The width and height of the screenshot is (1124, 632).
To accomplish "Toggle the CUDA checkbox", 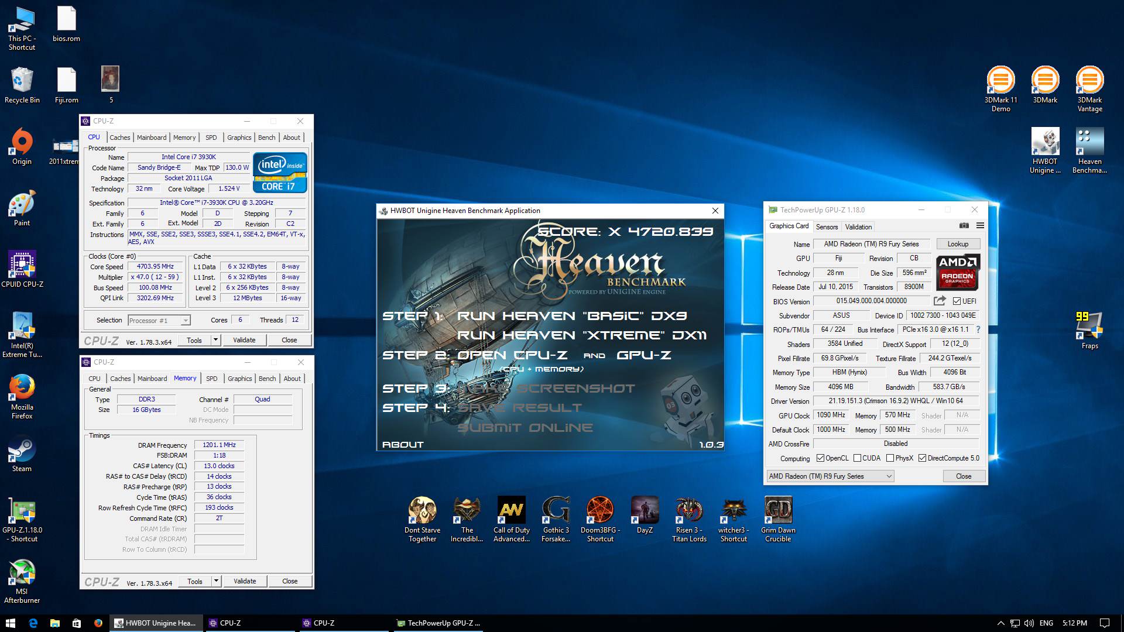I will [857, 458].
